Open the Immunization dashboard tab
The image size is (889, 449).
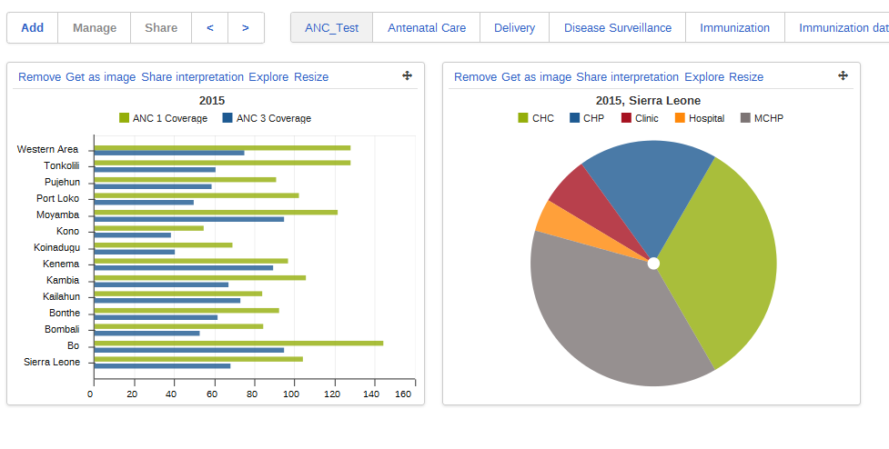point(734,28)
